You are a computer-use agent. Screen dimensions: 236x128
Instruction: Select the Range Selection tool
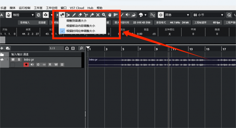pyautogui.click(x=68, y=15)
